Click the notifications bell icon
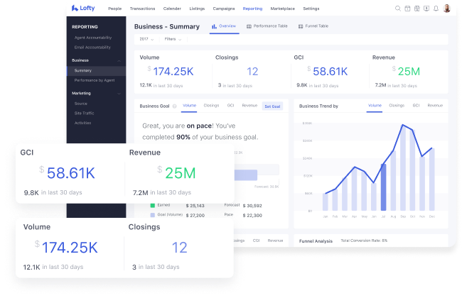This screenshot has width=462, height=298. click(435, 9)
